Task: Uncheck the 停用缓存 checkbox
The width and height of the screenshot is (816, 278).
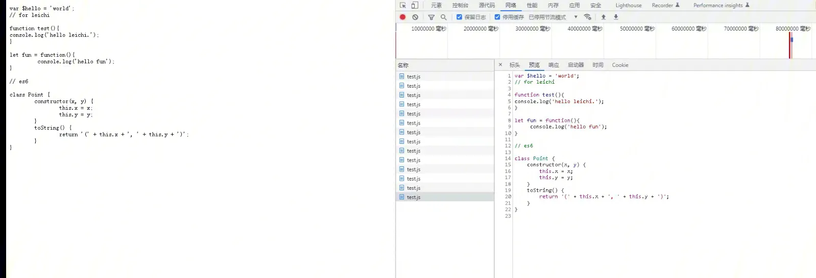Action: 497,17
